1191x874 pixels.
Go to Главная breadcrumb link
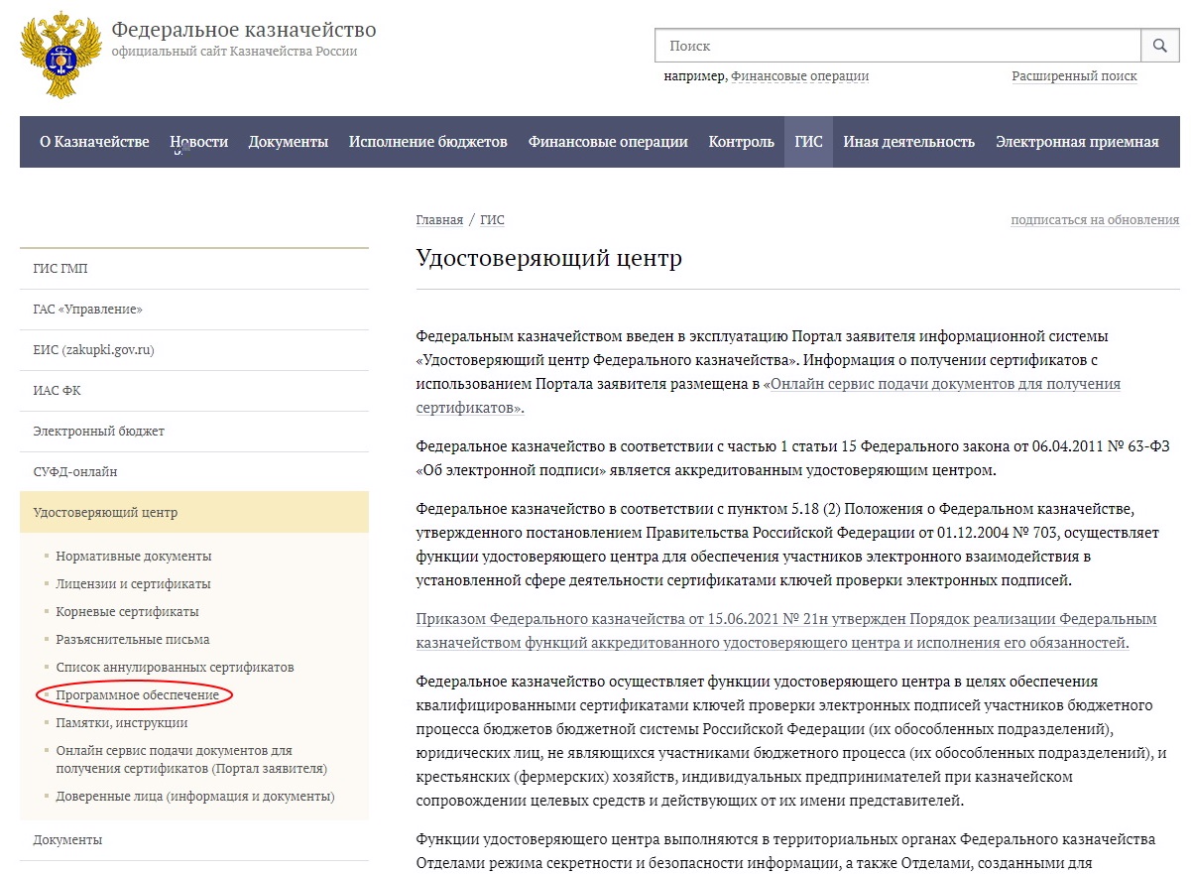pyautogui.click(x=439, y=220)
